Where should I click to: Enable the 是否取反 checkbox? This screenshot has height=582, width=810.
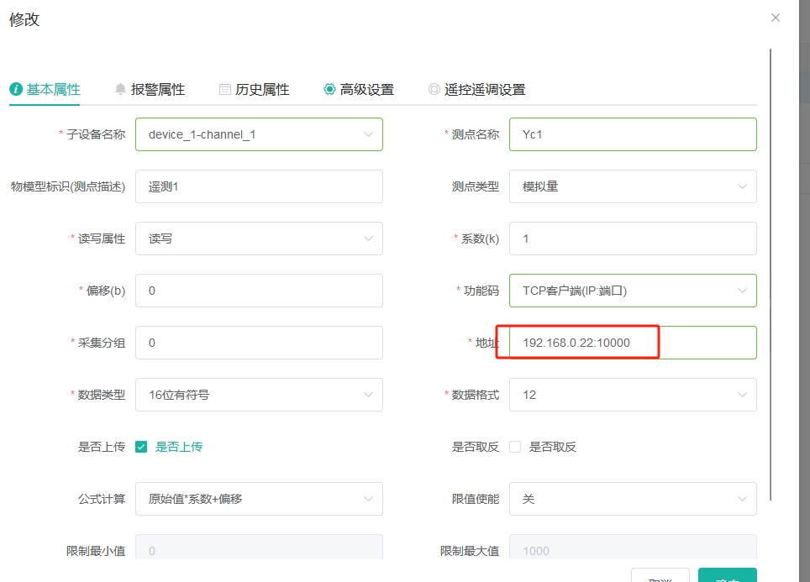(515, 447)
